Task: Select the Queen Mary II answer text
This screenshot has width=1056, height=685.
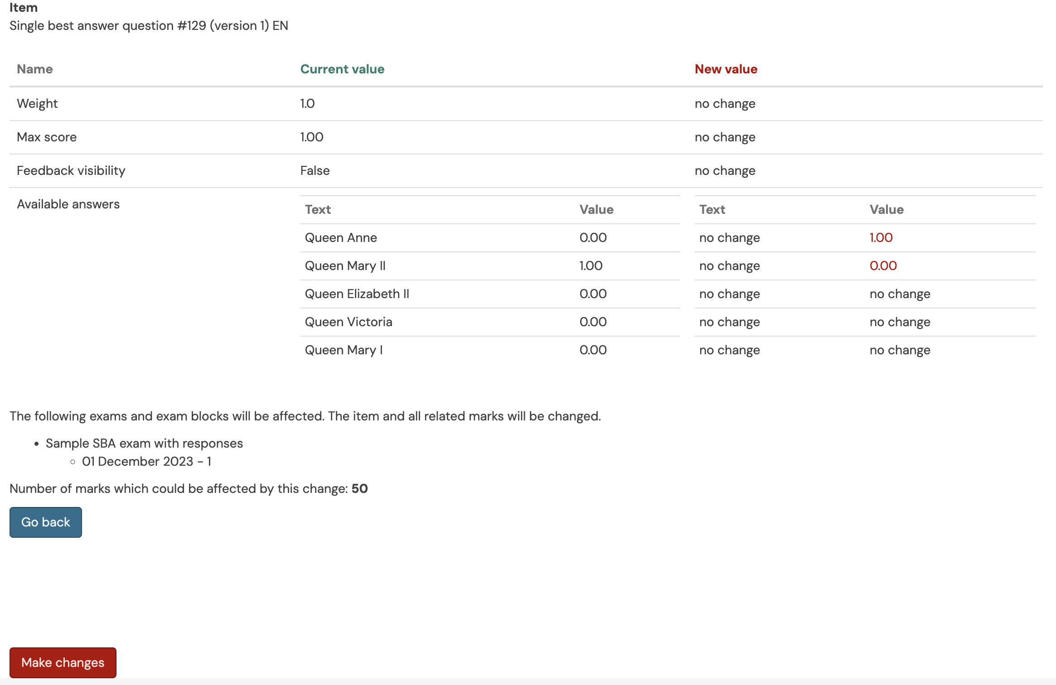Action: click(x=345, y=265)
